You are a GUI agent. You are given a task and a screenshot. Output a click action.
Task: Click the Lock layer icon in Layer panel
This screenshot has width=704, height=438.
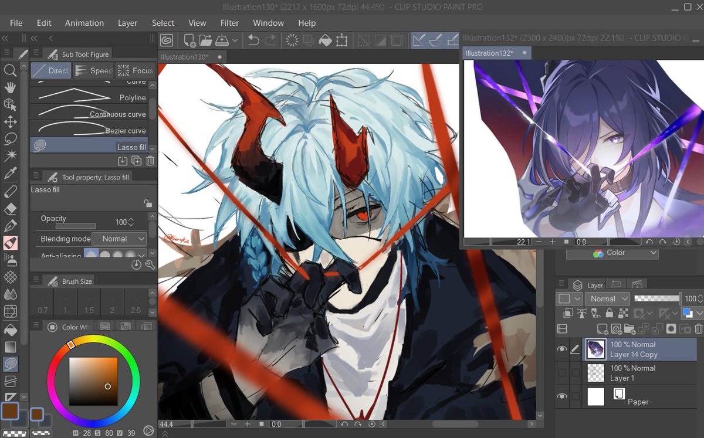[x=610, y=313]
